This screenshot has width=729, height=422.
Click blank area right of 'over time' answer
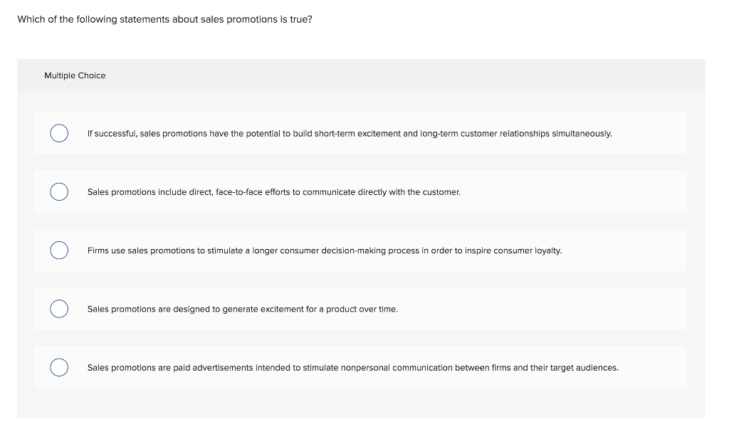coord(541,309)
